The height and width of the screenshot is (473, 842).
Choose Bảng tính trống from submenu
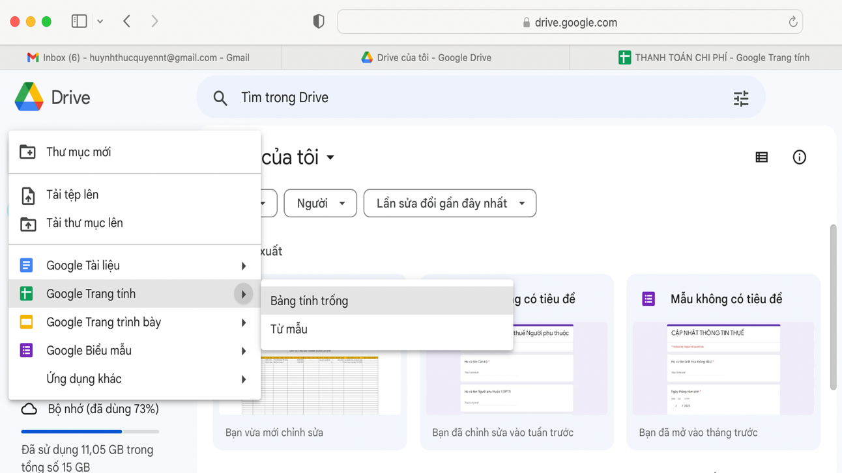point(387,301)
